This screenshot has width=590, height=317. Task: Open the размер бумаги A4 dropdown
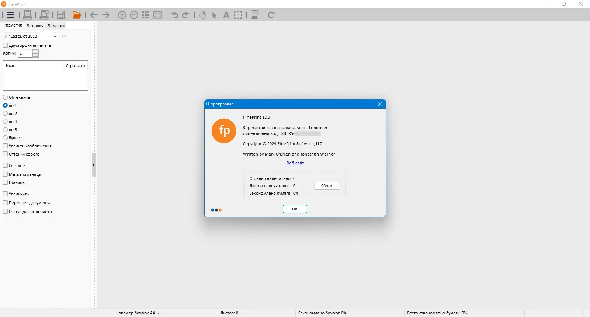click(x=139, y=313)
